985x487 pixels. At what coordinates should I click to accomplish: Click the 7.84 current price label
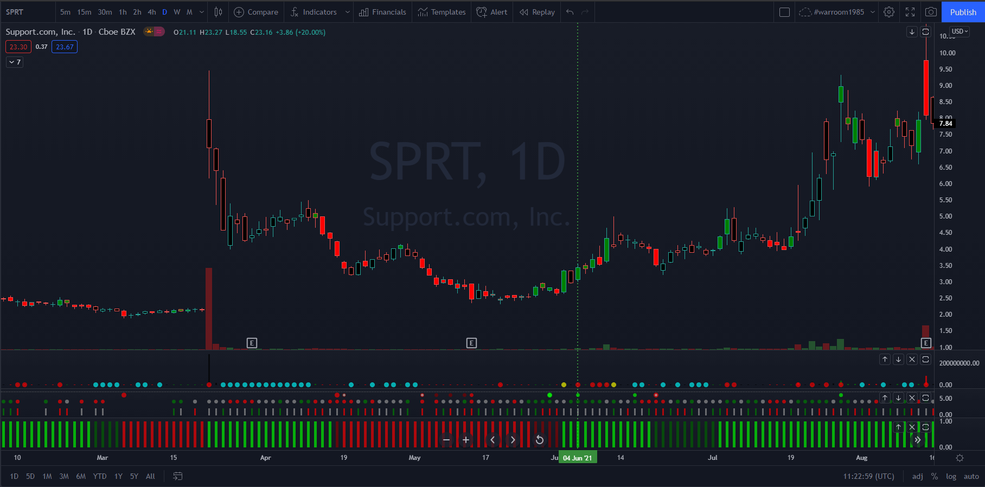pyautogui.click(x=946, y=124)
